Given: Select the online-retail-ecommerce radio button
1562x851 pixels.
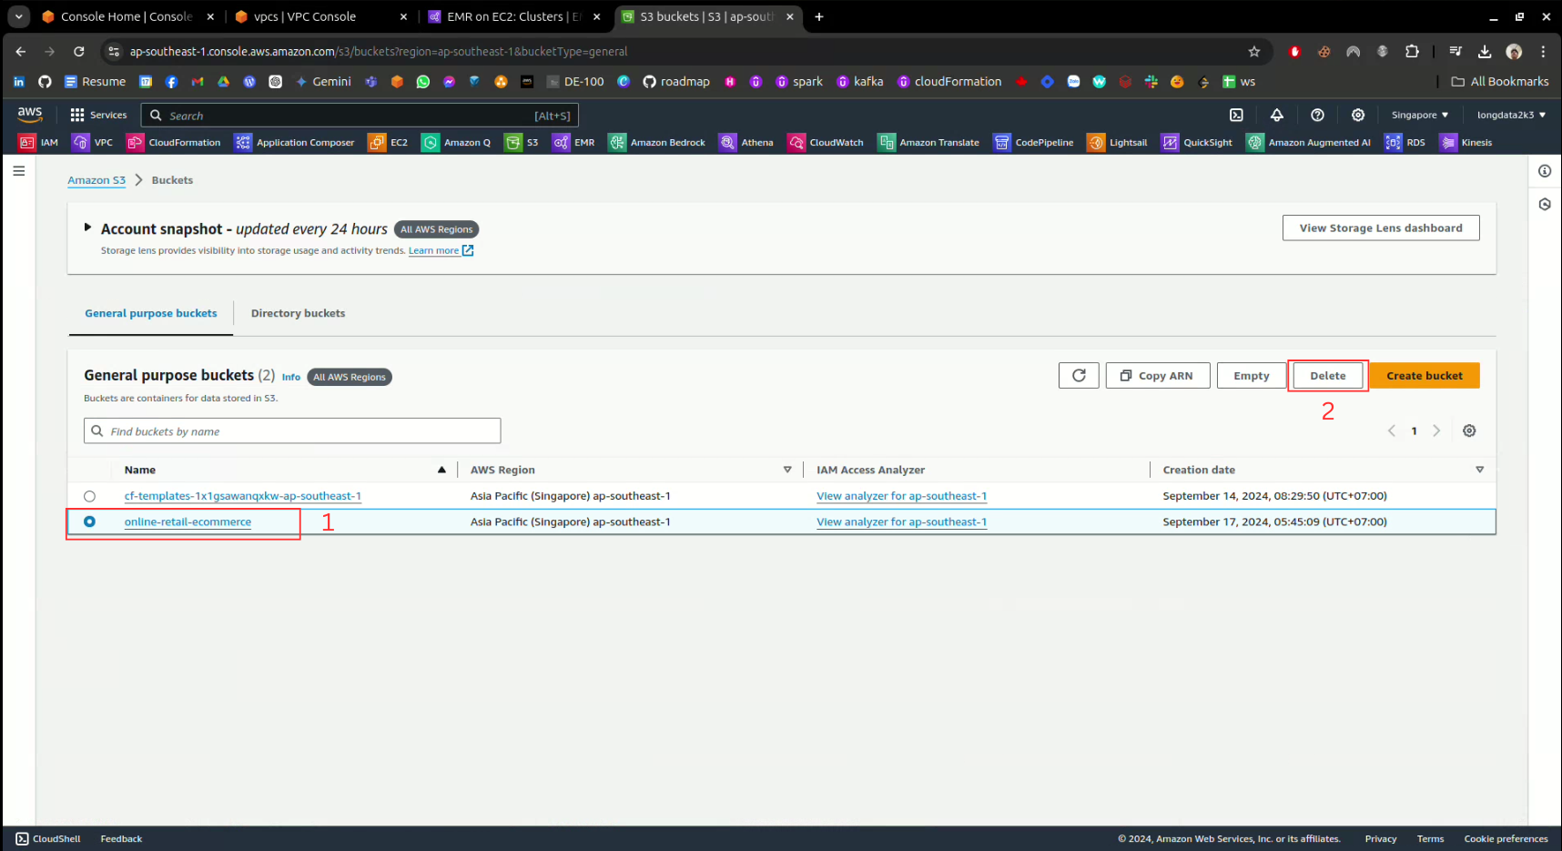Looking at the screenshot, I should [89, 522].
